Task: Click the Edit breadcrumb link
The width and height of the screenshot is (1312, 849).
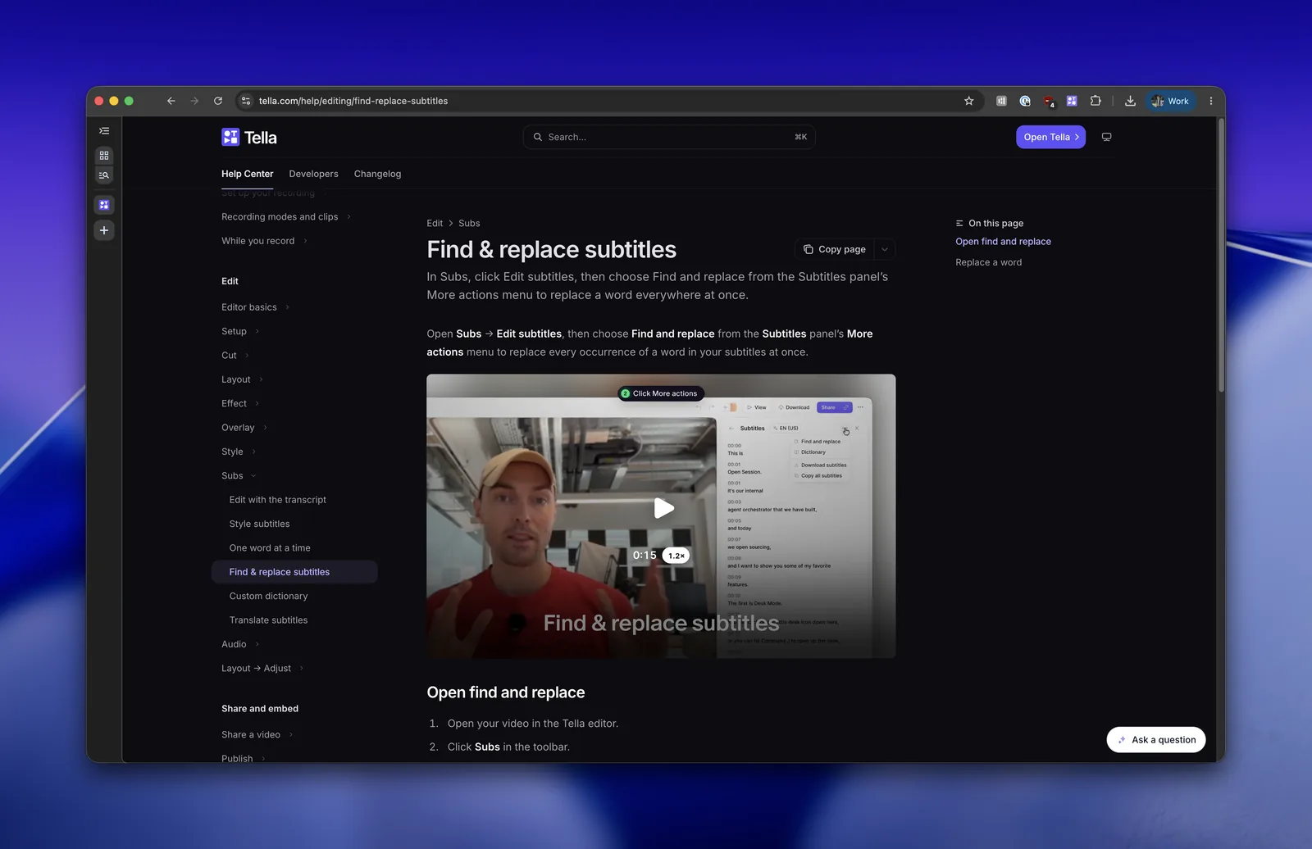Action: (x=435, y=223)
